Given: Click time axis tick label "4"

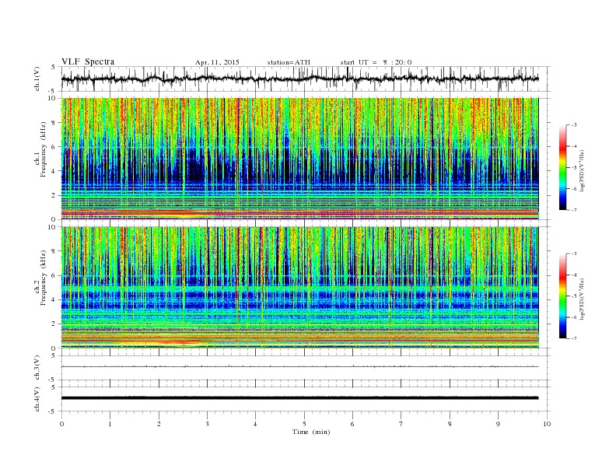Looking at the screenshot, I should (x=255, y=424).
